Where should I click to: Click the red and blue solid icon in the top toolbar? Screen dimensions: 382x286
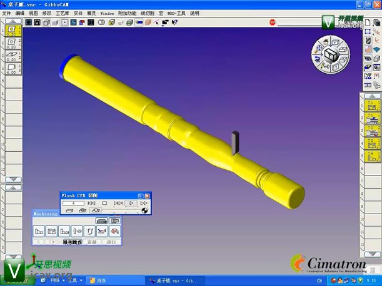click(x=82, y=22)
